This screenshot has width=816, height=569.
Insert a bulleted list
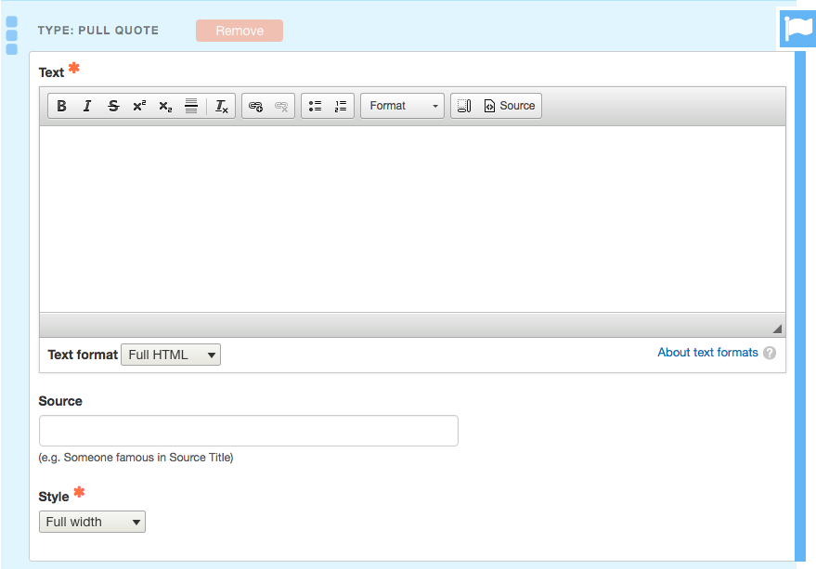[x=315, y=106]
